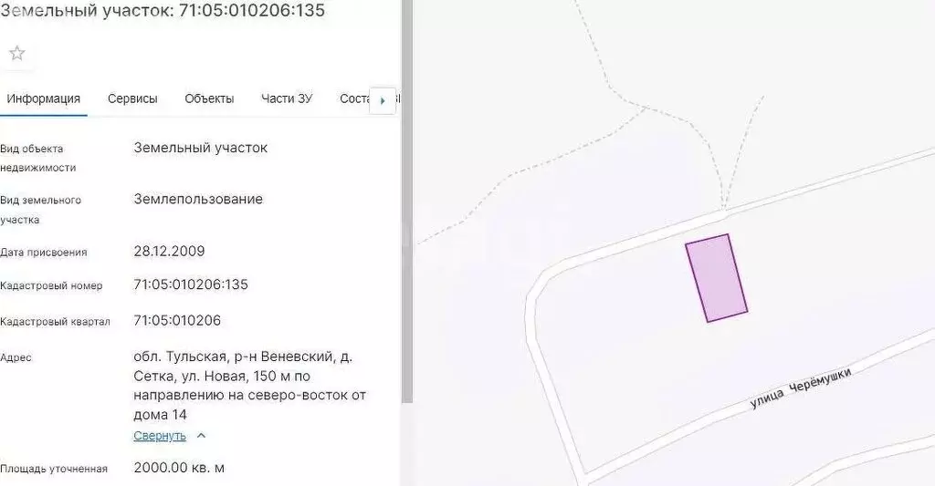Open the Объекты tab
This screenshot has width=935, height=486.
point(209,98)
